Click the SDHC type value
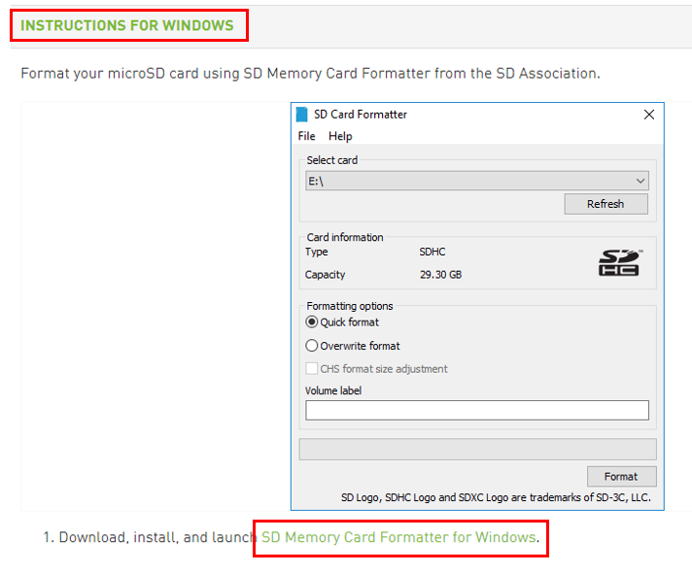The width and height of the screenshot is (692, 574). point(432,252)
